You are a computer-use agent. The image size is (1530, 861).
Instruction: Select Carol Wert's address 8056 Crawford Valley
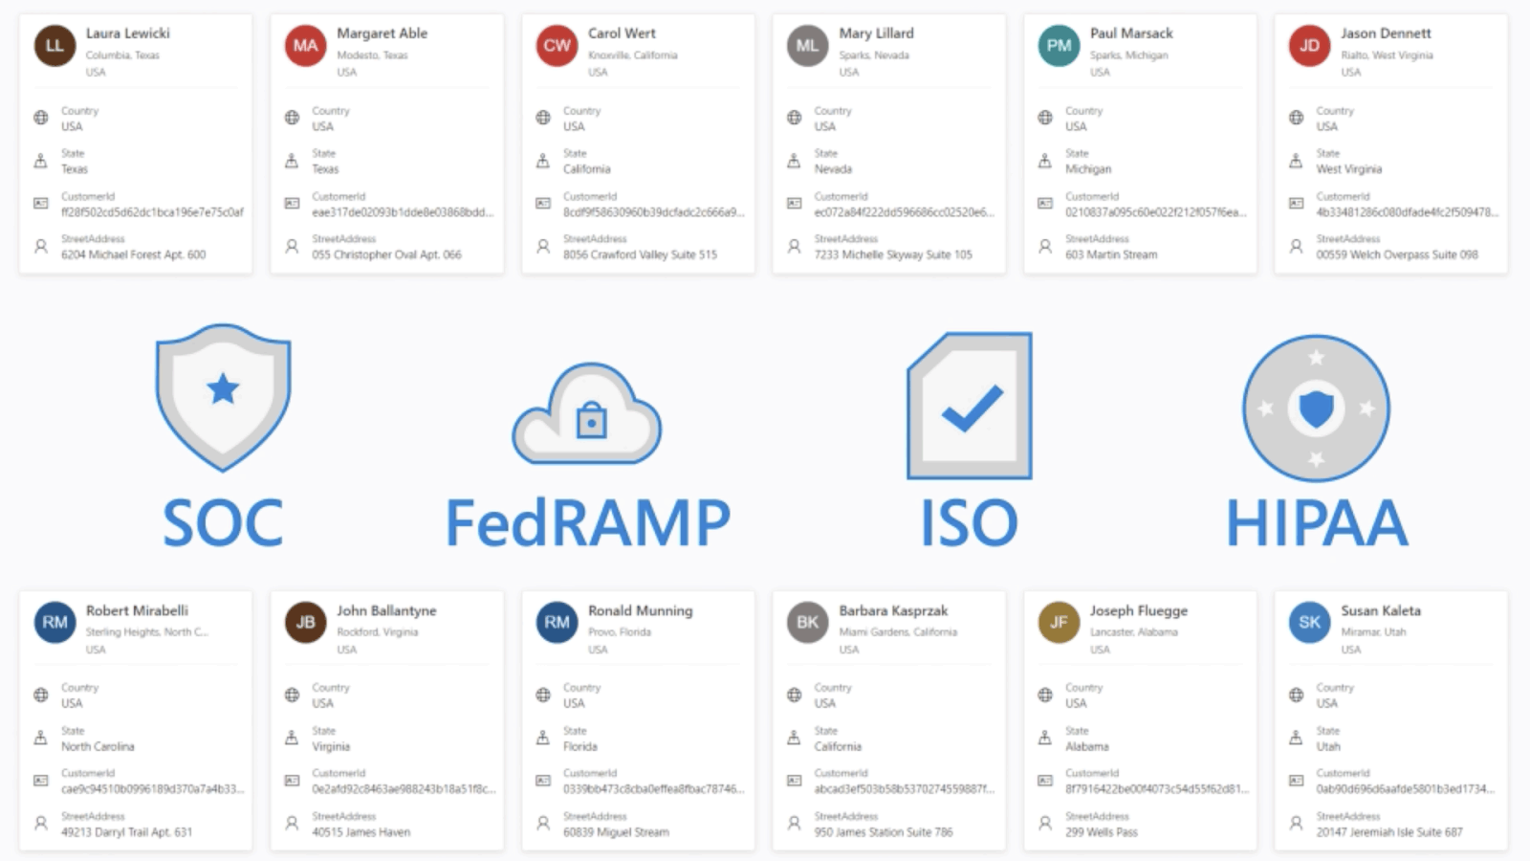[640, 254]
